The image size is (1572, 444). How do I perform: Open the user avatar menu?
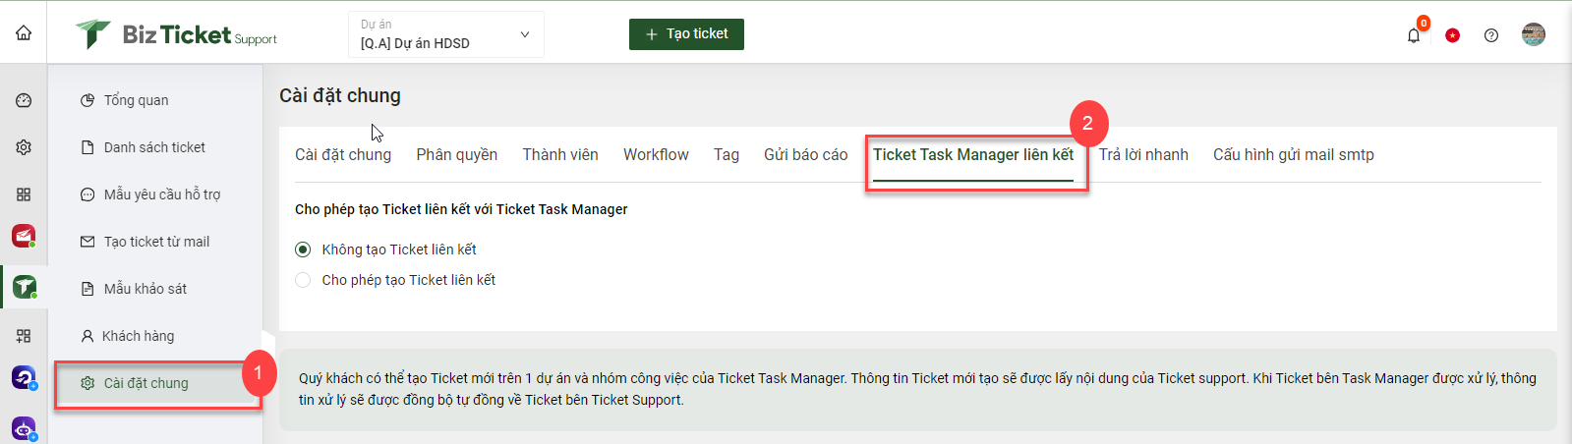point(1534,34)
